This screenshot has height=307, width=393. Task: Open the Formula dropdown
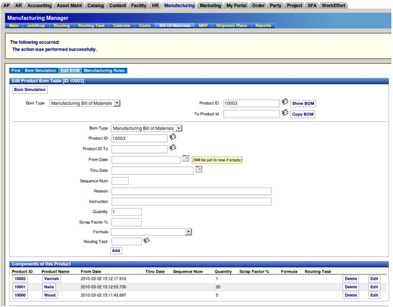(x=188, y=232)
